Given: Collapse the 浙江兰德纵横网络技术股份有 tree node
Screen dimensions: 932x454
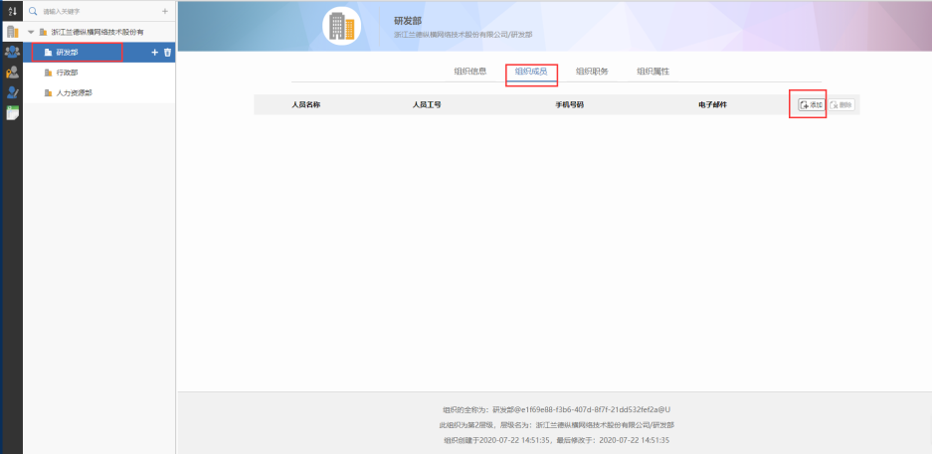Looking at the screenshot, I should (x=31, y=33).
